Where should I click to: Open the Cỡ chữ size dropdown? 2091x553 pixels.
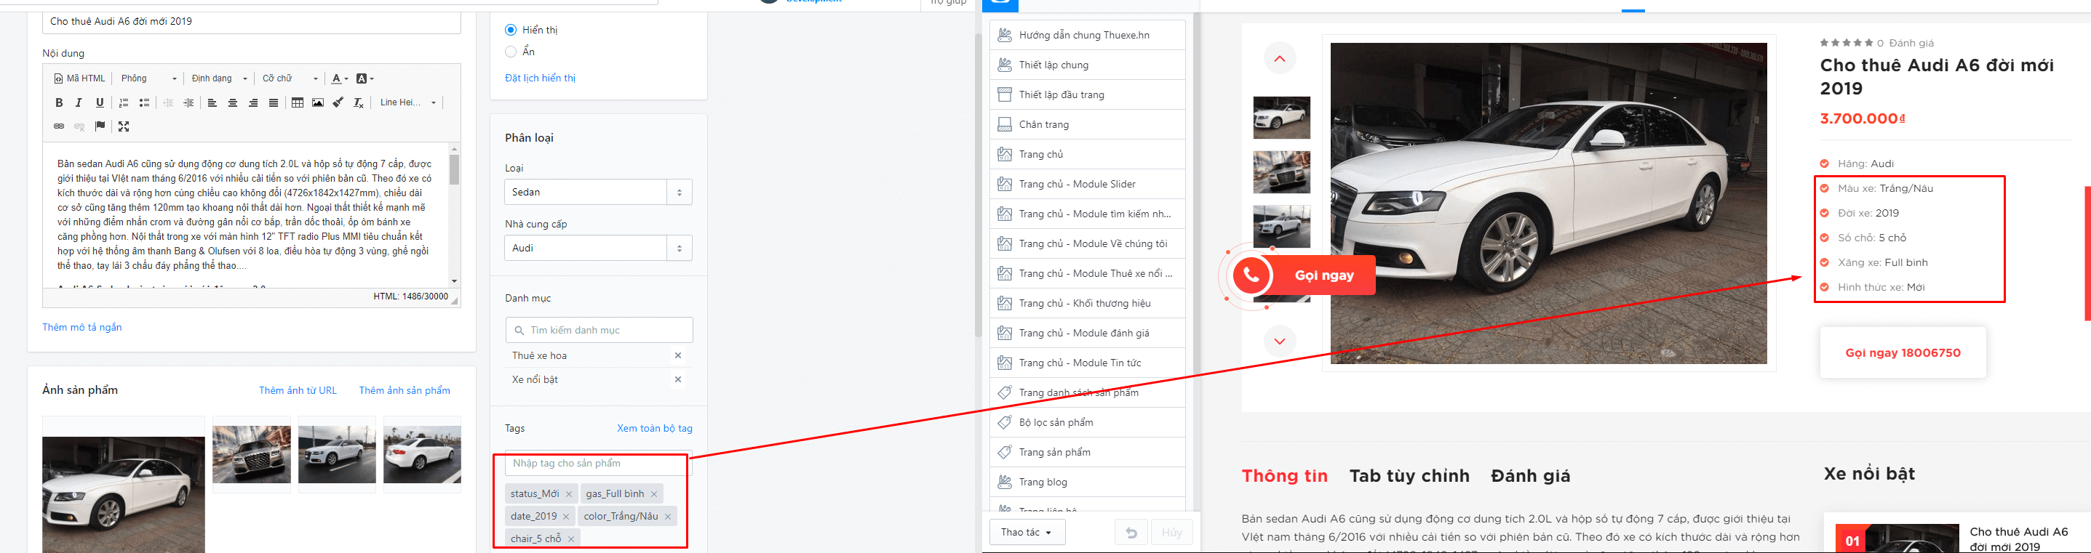tap(290, 78)
